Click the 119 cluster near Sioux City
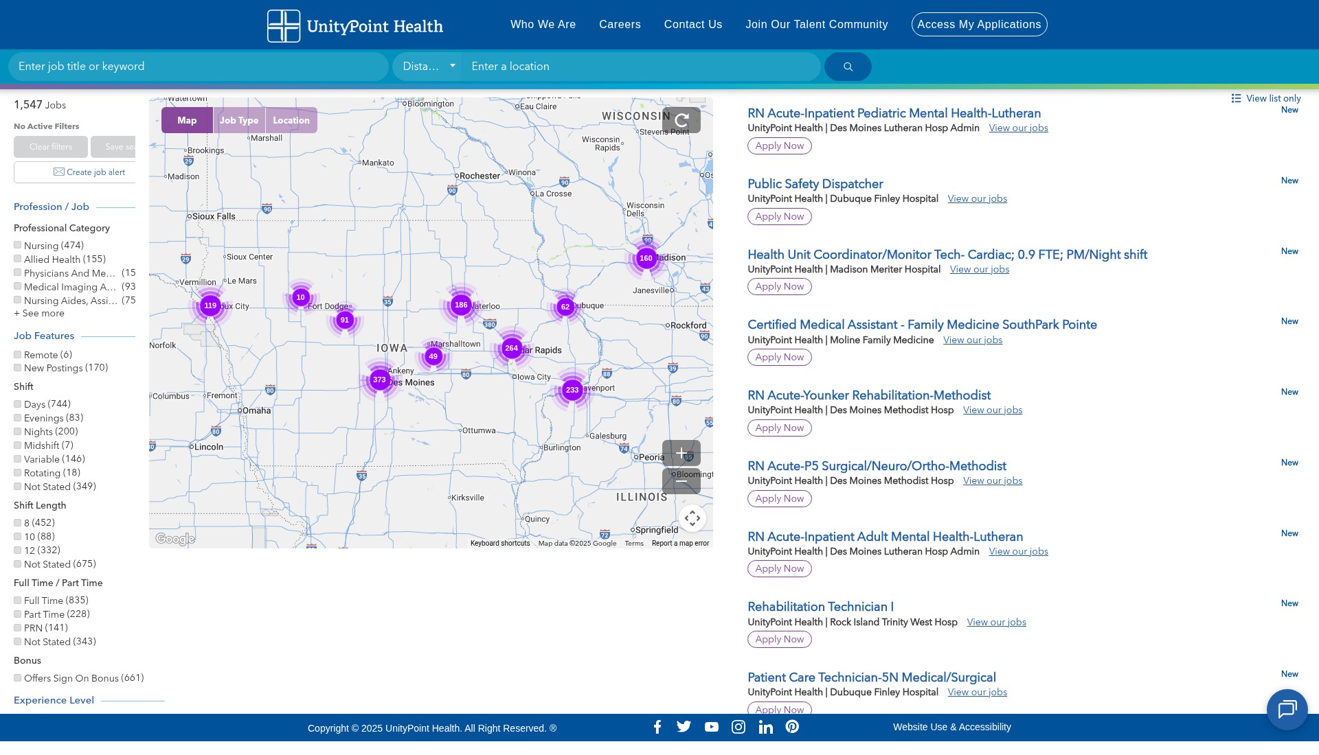This screenshot has width=1319, height=755. pos(210,305)
